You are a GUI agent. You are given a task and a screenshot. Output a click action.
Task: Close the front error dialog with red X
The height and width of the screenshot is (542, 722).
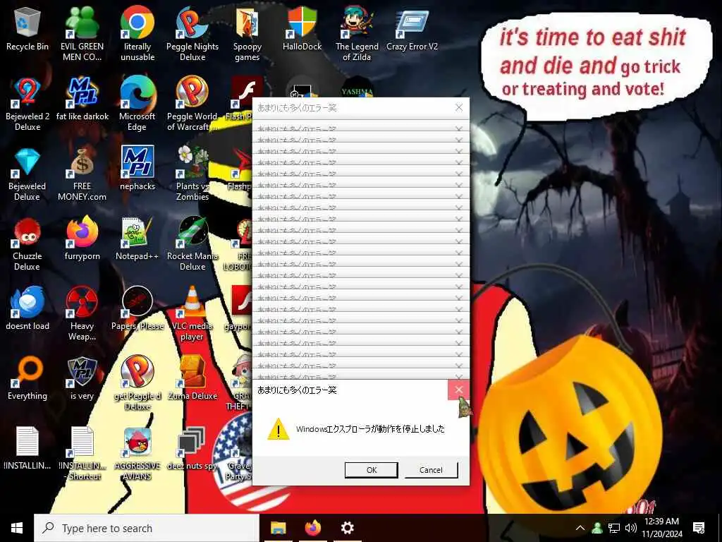(x=458, y=390)
